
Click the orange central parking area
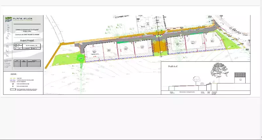click(x=160, y=46)
